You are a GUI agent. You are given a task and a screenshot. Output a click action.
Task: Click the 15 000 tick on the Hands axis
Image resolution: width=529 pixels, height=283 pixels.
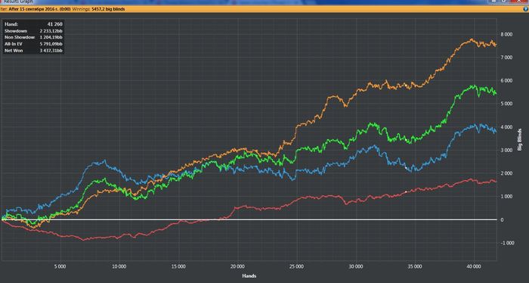coord(178,266)
